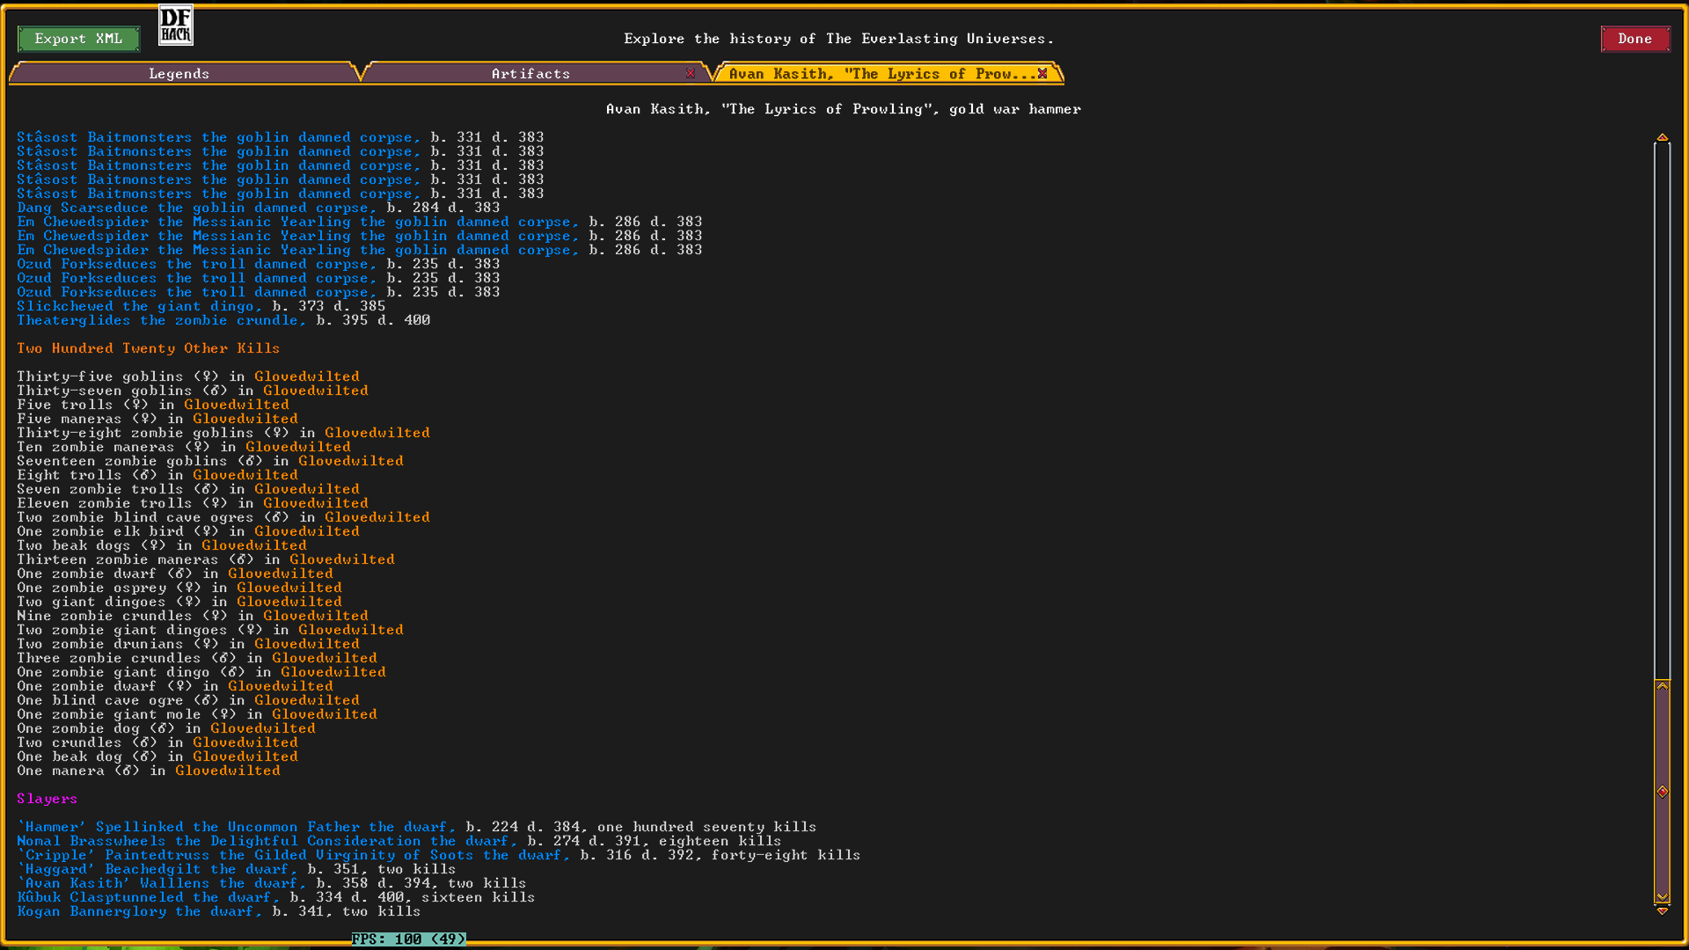
Task: Click the scrollbar up arrow
Action: (1662, 137)
